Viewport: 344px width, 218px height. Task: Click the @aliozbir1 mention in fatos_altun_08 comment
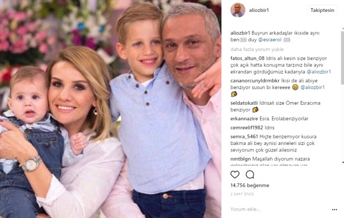coord(319,72)
